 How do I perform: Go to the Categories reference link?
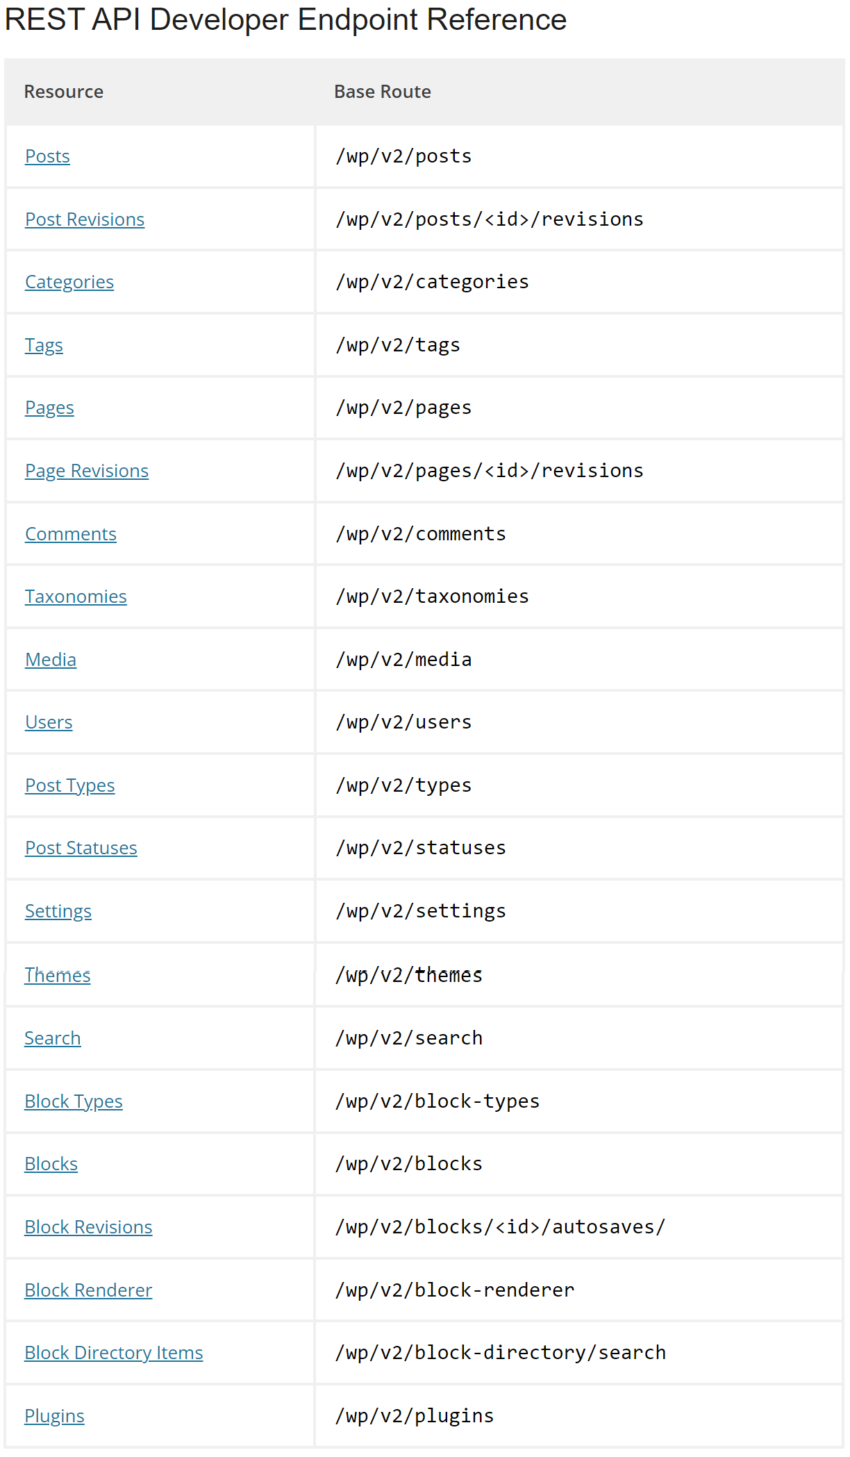pyautogui.click(x=69, y=282)
